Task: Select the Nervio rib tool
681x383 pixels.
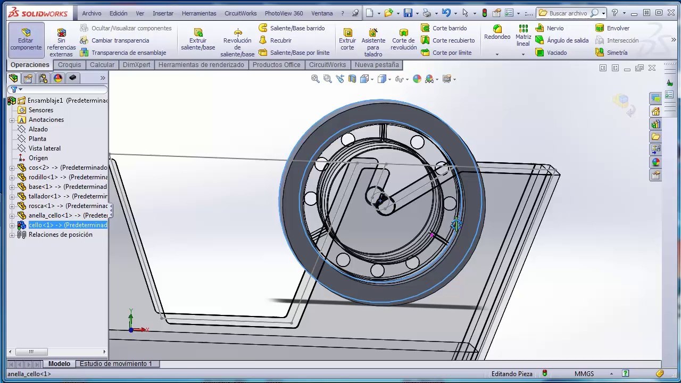Action: click(549, 28)
